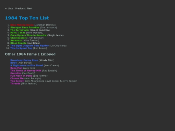Click director name Joe Dante
Image resolution: width=175 pixels, height=131 pixels.
click(29, 73)
